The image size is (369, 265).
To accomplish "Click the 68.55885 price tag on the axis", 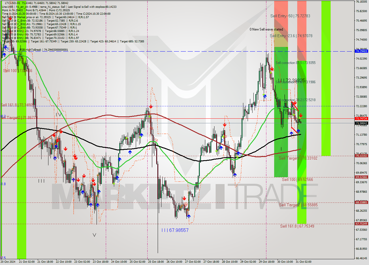I will tap(361, 202).
